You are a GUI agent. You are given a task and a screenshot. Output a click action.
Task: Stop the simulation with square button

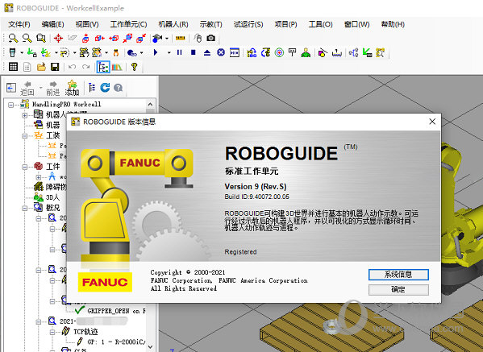194,52
